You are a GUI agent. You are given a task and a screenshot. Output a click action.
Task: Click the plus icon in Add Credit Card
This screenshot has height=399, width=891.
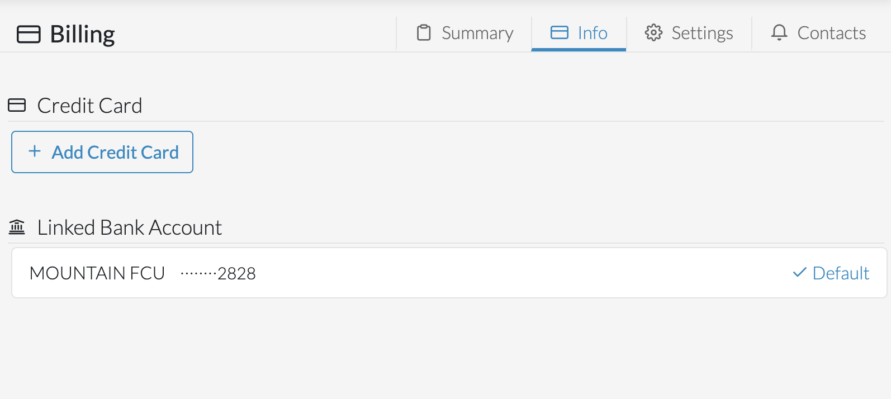[34, 151]
